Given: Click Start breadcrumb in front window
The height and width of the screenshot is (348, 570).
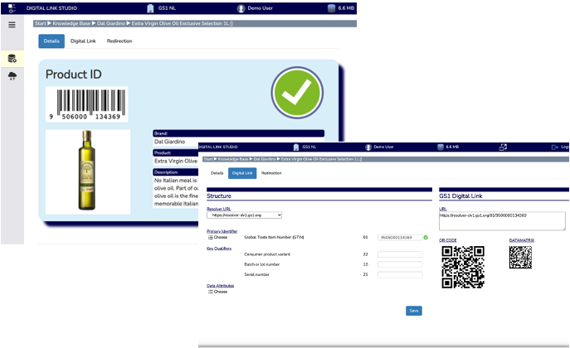Looking at the screenshot, I should pos(208,159).
